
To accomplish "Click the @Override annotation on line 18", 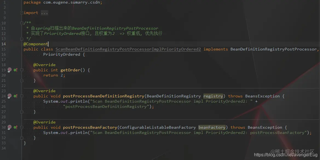I will 45,65.
